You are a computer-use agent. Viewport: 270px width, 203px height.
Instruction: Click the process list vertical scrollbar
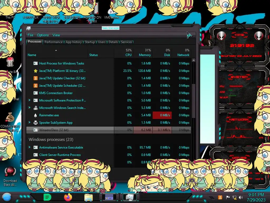(194, 101)
